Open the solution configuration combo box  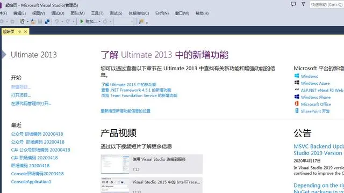tap(124, 21)
